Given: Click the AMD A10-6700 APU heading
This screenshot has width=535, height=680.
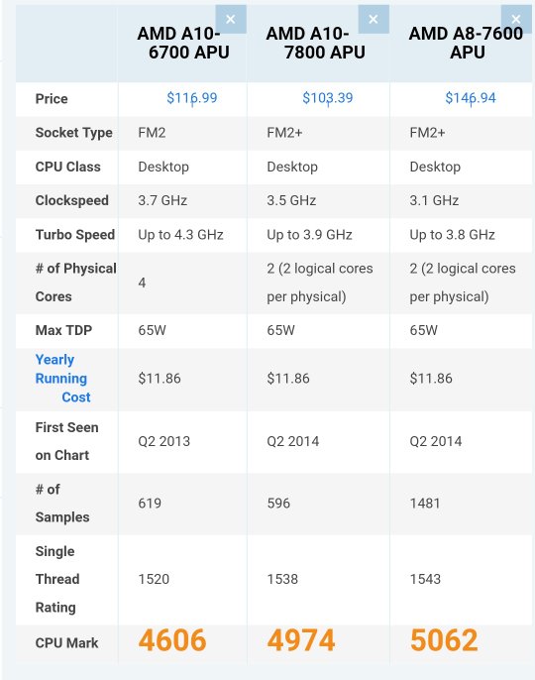Looking at the screenshot, I should point(183,43).
